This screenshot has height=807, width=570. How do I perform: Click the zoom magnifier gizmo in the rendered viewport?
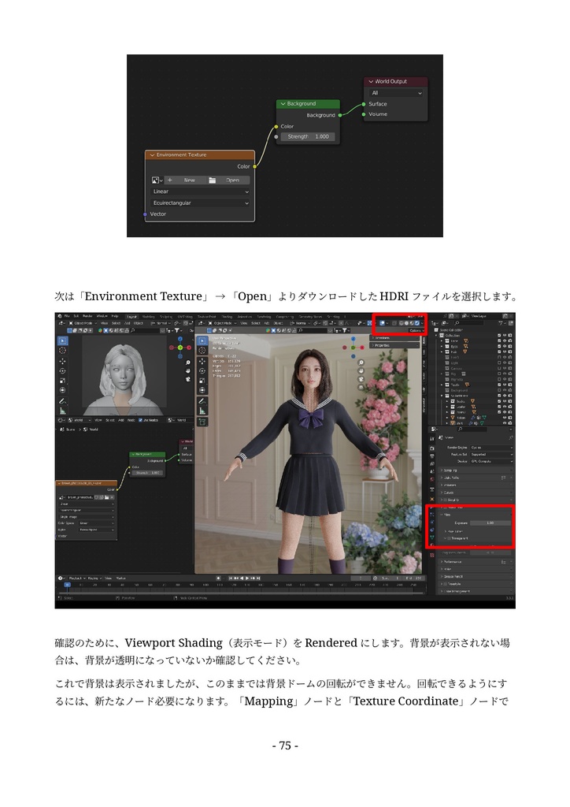361,363
